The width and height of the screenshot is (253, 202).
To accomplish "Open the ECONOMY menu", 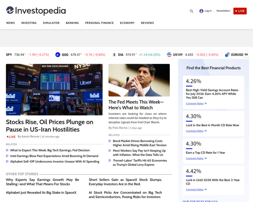I will (x=127, y=23).
